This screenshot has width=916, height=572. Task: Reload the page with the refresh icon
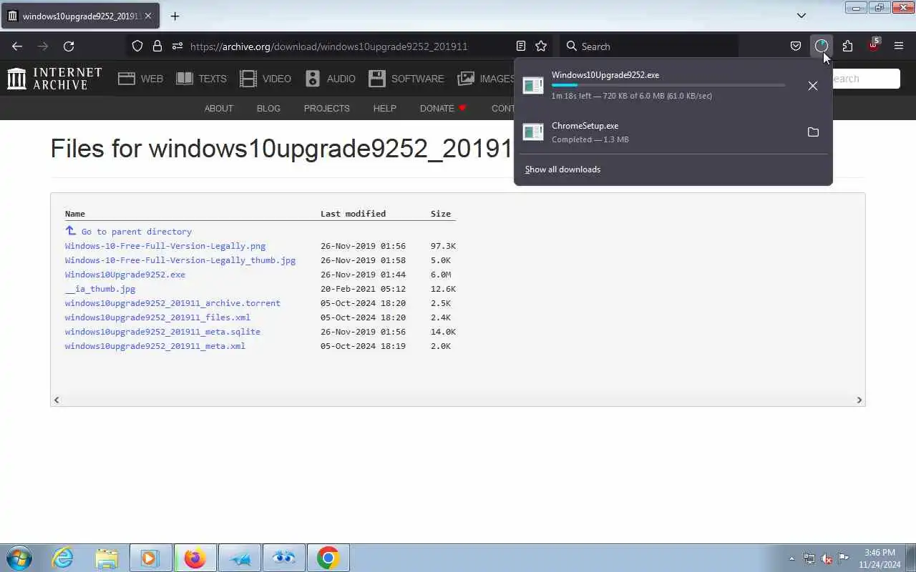(x=69, y=46)
